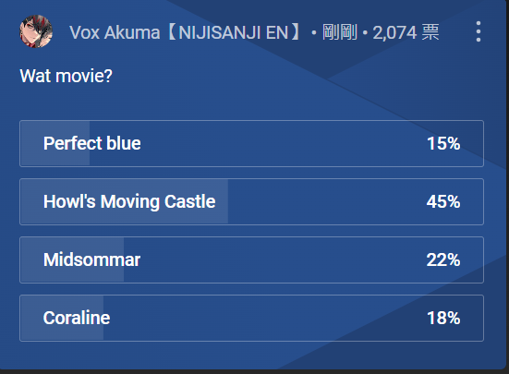
Task: Click the 18% result on Coraline
Action: point(443,318)
